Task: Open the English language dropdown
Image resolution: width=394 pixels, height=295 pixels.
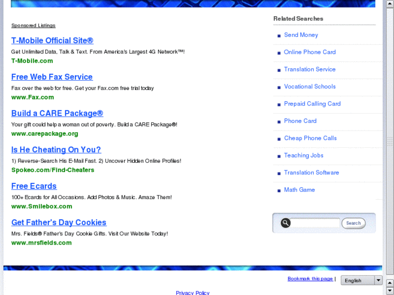Action: coord(361,280)
